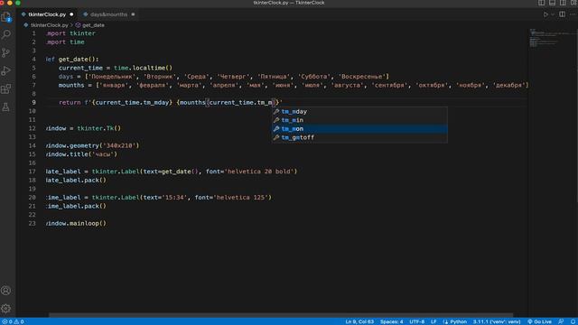Open editor More Actions menu

[573, 14]
